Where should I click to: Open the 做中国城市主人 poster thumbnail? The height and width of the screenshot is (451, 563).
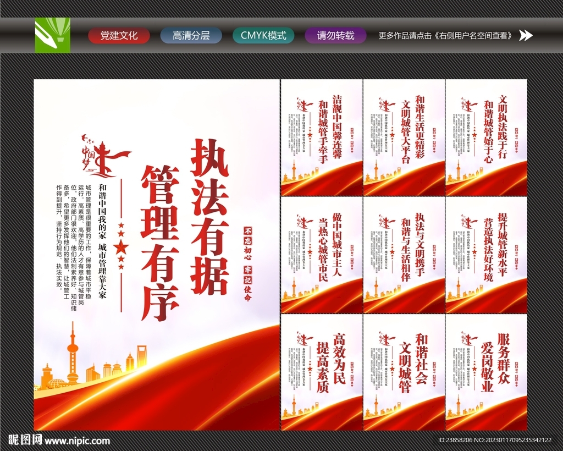(321, 255)
